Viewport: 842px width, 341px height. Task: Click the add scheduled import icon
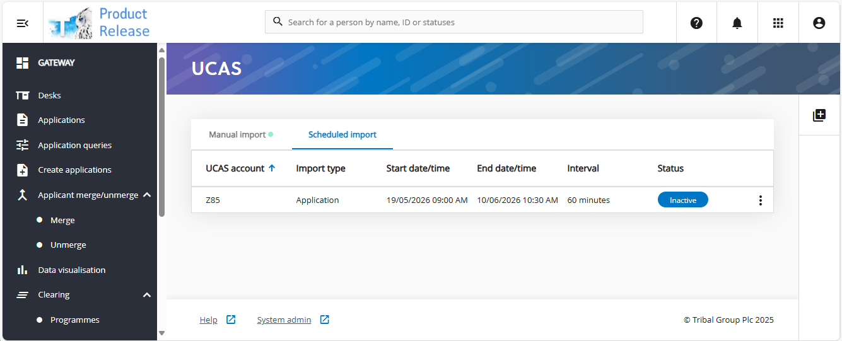coord(819,115)
